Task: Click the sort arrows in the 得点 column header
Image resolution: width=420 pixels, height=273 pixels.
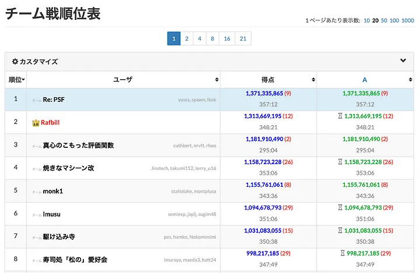Action: tap(313, 80)
